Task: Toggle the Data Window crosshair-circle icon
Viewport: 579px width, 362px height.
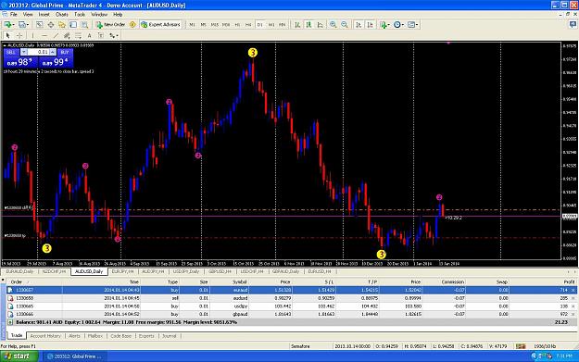Action: tap(51, 25)
